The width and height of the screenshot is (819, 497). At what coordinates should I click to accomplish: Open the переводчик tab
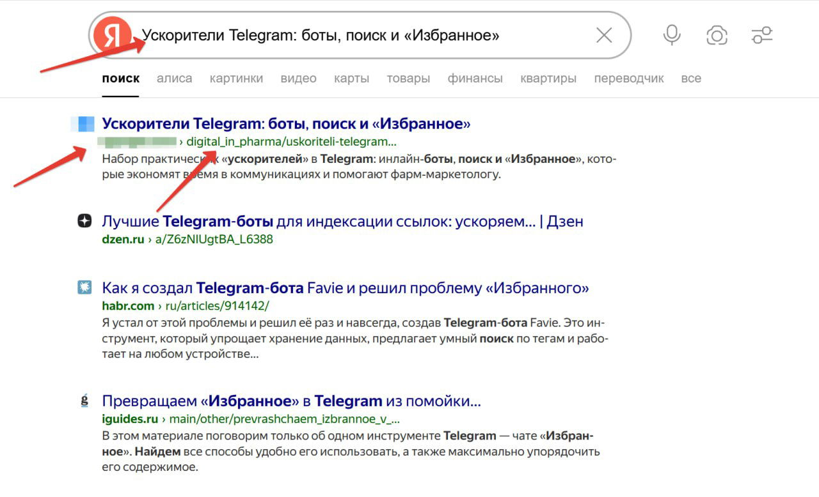pos(629,78)
